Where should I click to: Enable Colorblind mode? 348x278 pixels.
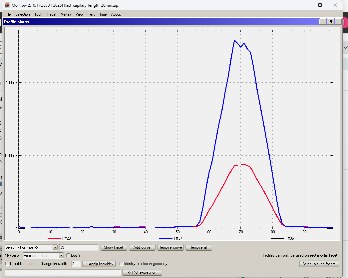[x=7, y=264]
